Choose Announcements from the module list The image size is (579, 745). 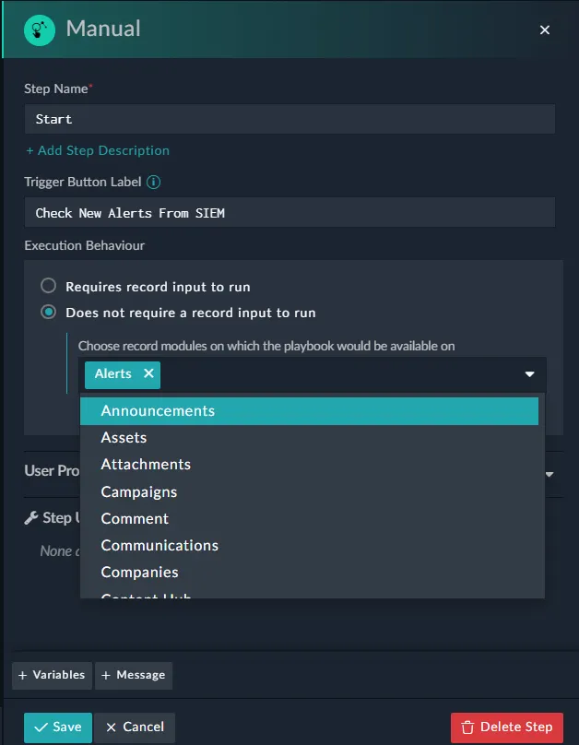(x=158, y=411)
